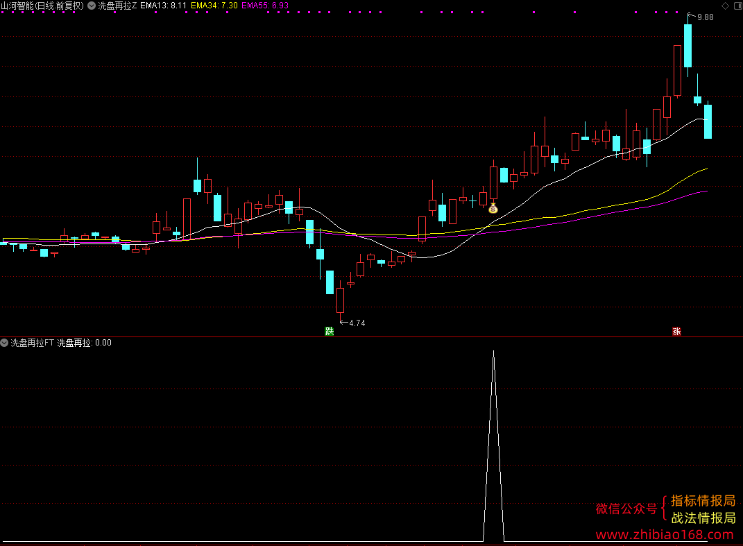Click the diamond icon in the top-right corner
Viewport: 743px width, 546px height.
click(x=725, y=6)
